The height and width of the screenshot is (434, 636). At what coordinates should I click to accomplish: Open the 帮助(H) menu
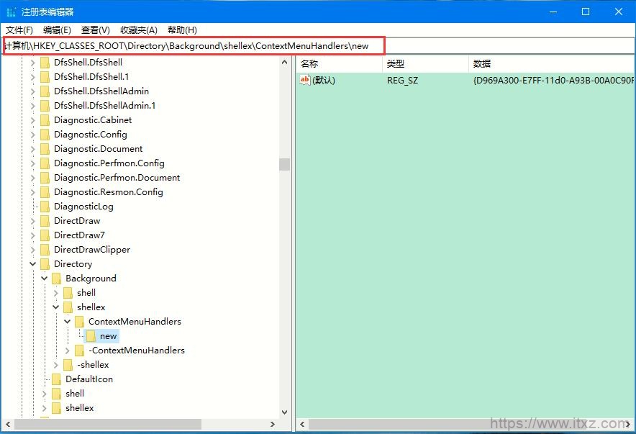[x=182, y=30]
